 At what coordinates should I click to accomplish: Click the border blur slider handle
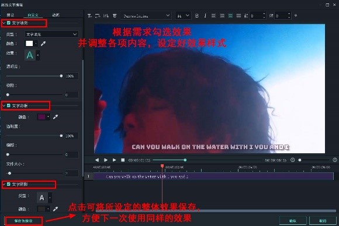pos(8,154)
